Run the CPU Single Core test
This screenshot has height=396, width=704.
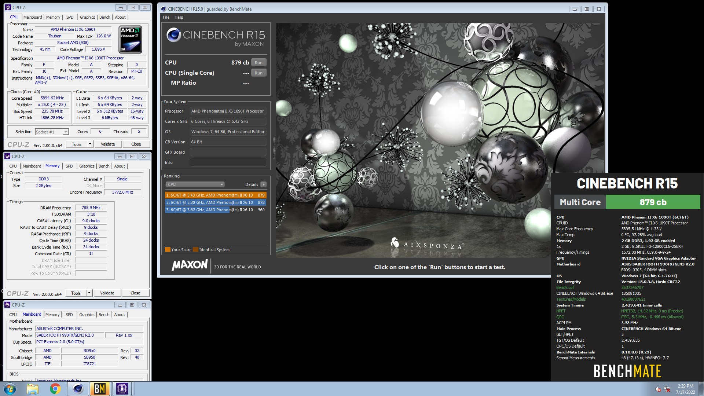(x=258, y=73)
